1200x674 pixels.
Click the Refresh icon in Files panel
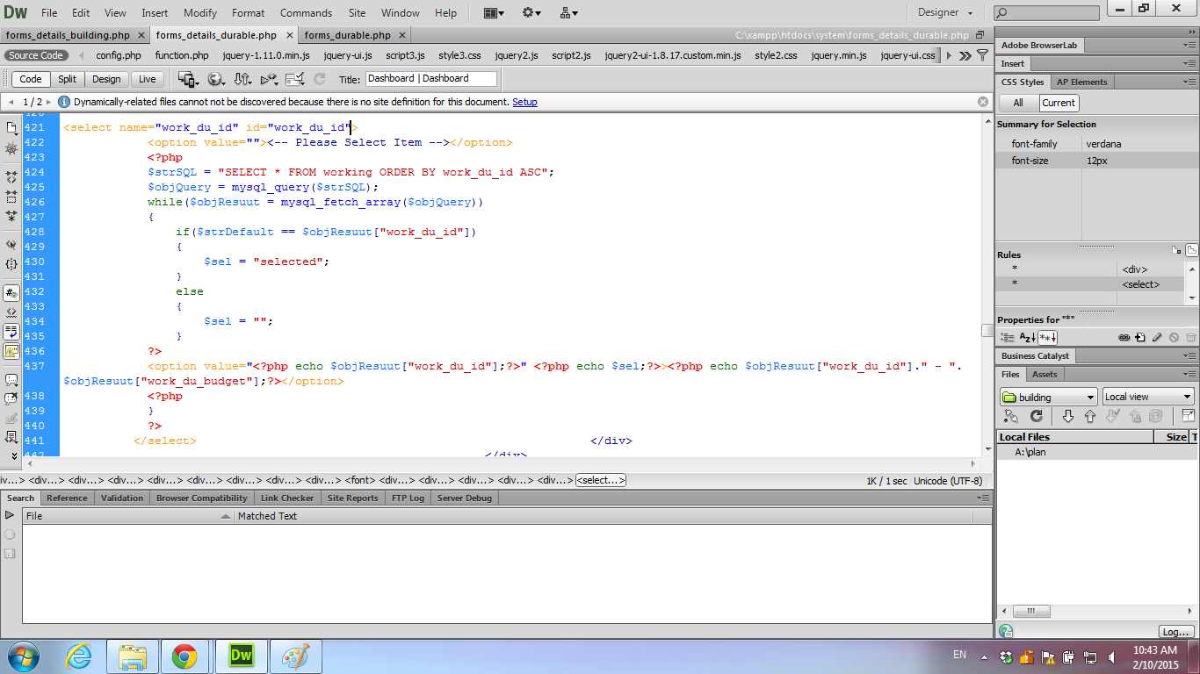tap(1036, 416)
